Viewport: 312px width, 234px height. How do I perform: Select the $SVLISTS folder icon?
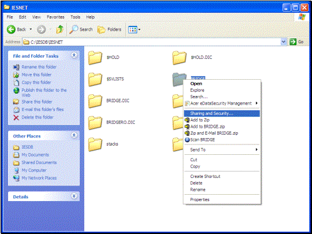95,79
